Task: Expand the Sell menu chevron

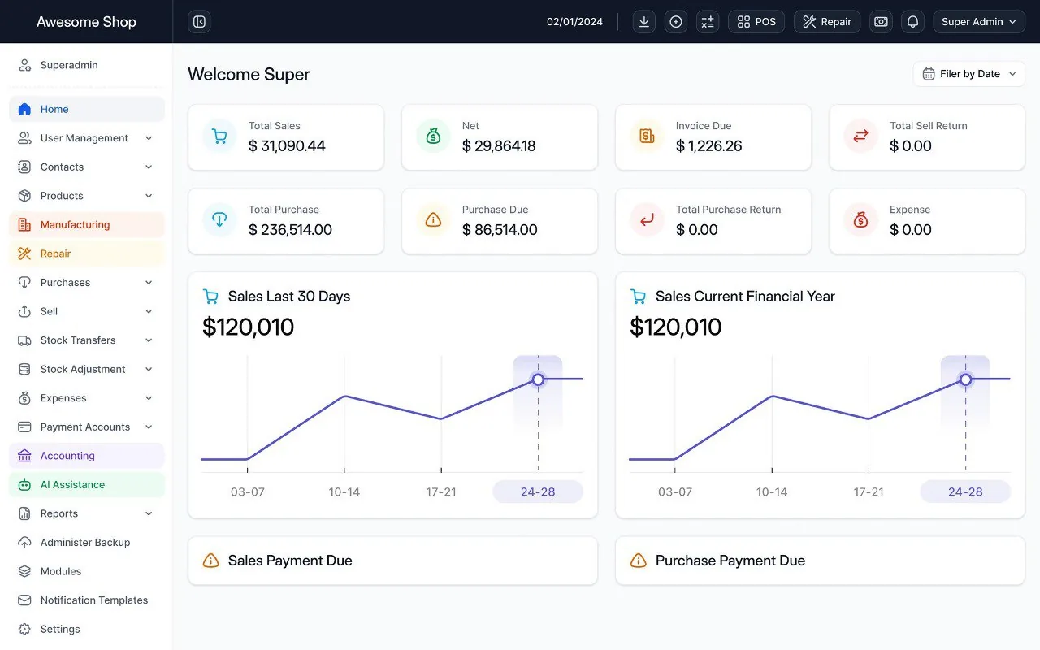Action: click(x=149, y=311)
